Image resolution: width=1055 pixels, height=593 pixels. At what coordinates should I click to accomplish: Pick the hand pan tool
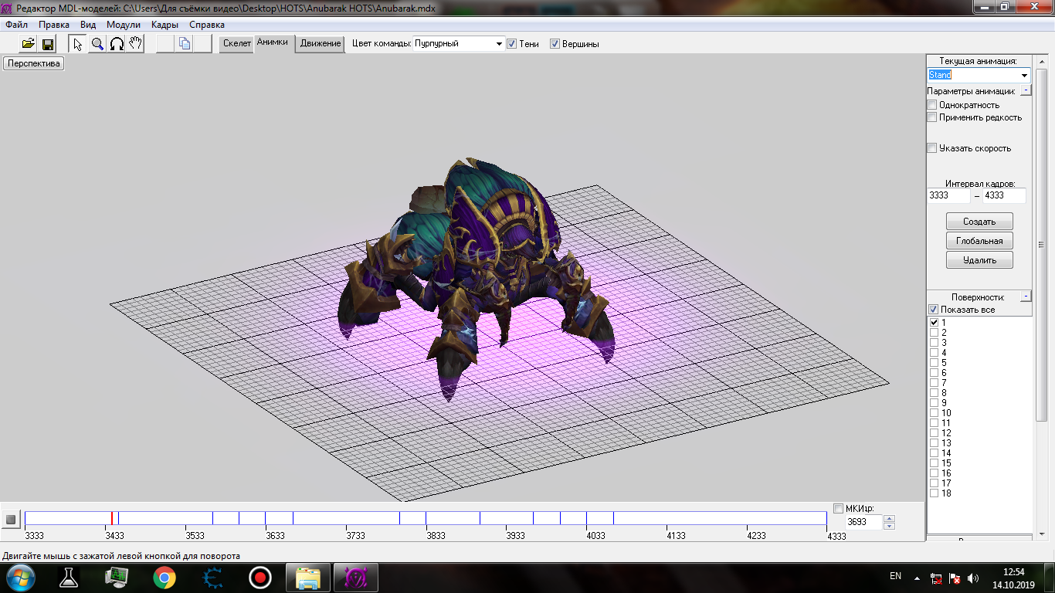(136, 44)
